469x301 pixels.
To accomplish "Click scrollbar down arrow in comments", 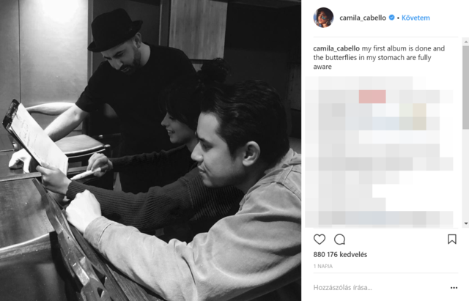I will [x=466, y=223].
